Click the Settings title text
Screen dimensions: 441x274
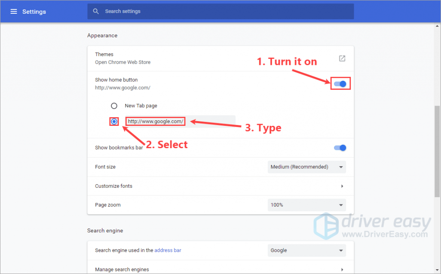click(34, 12)
